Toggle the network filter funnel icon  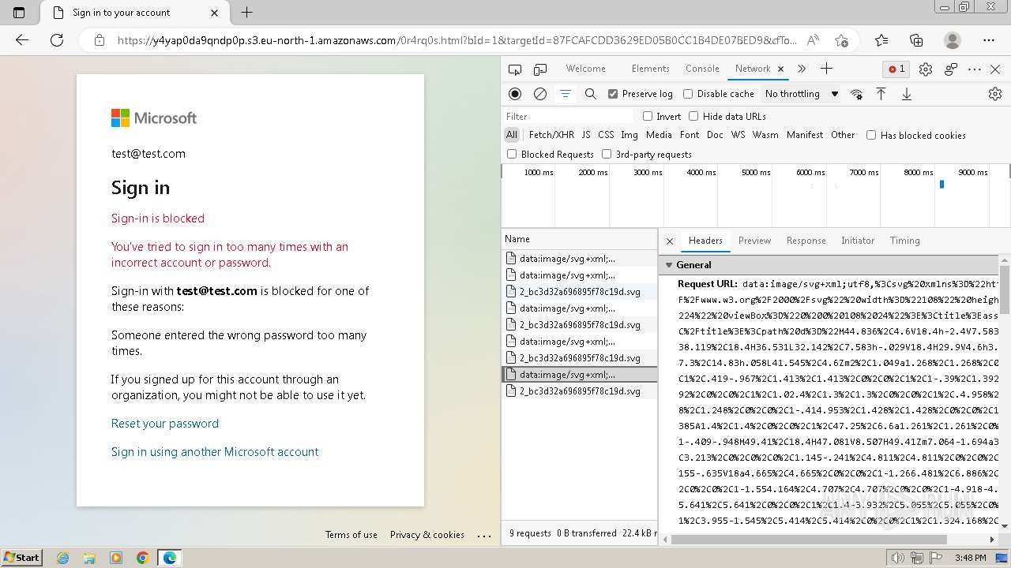tap(566, 94)
